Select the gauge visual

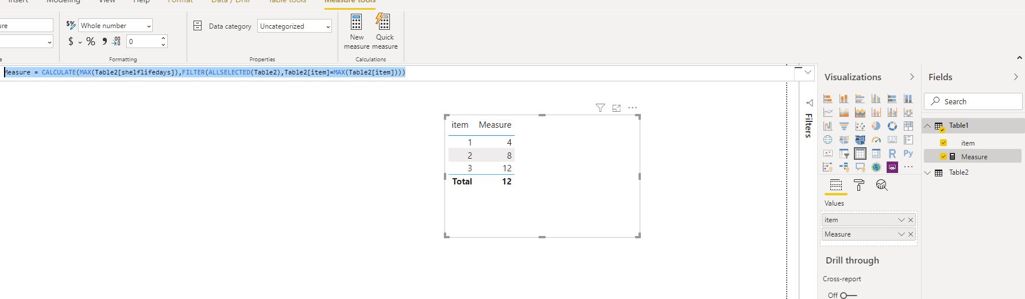click(x=876, y=140)
